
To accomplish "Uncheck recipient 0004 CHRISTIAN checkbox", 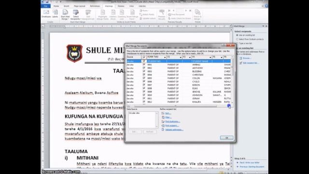I will click(144, 74).
